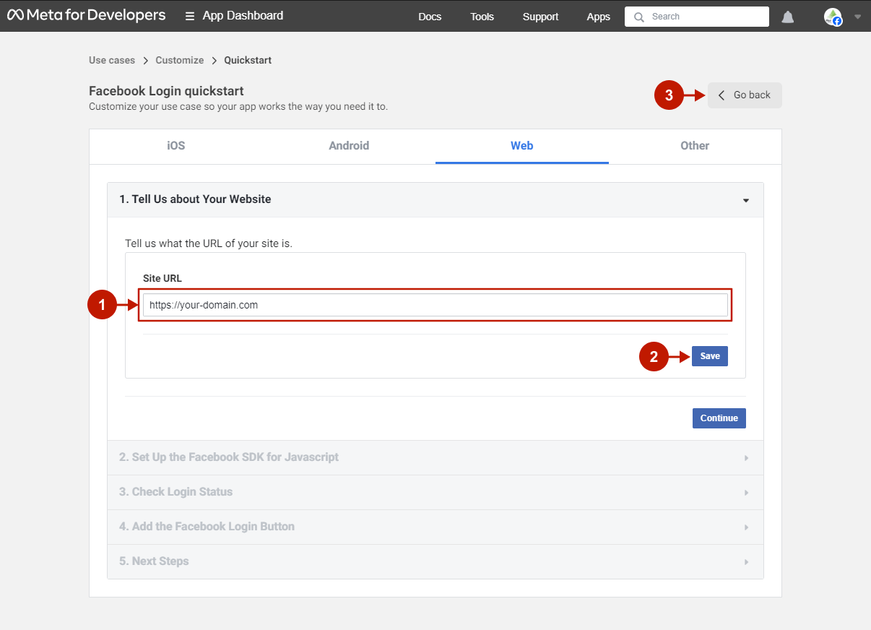Focus the Search input field
Viewport: 871px width, 630px height.
pos(697,17)
